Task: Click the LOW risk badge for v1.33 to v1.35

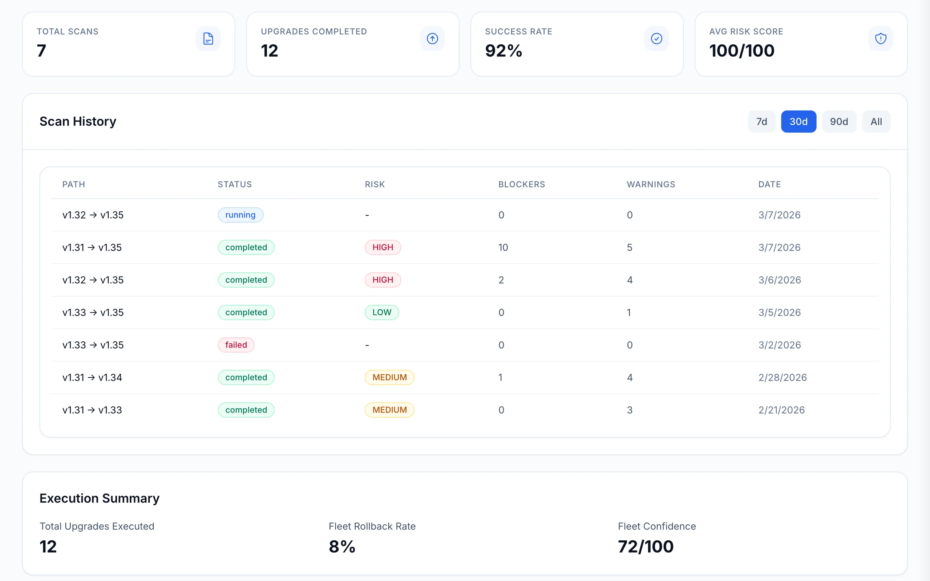Action: coord(381,312)
